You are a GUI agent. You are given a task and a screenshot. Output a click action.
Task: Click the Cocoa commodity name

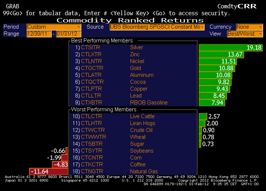138,82
